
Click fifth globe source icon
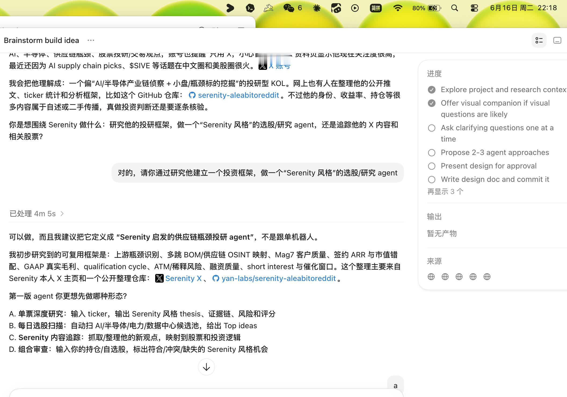tap(487, 277)
